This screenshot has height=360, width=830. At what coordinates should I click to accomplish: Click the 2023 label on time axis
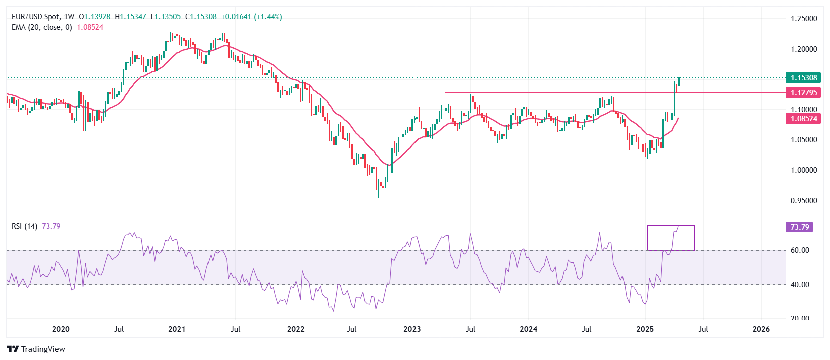(412, 329)
